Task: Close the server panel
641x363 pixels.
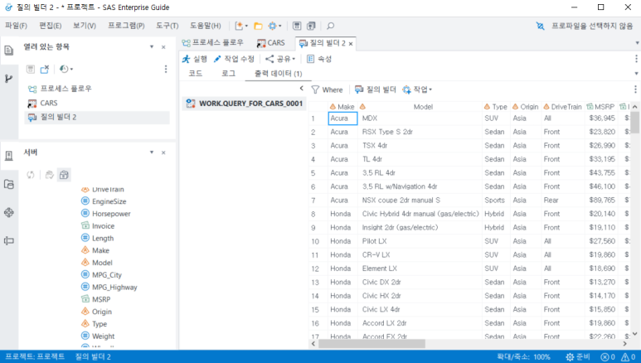Action: point(163,152)
